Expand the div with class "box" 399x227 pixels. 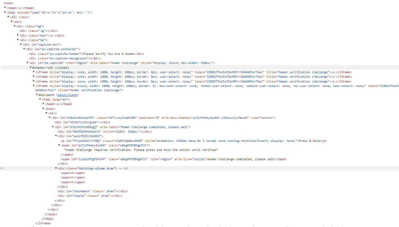(x=18, y=35)
